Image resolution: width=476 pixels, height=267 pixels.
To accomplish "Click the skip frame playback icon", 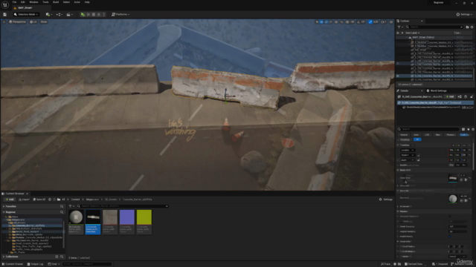I will point(89,14).
